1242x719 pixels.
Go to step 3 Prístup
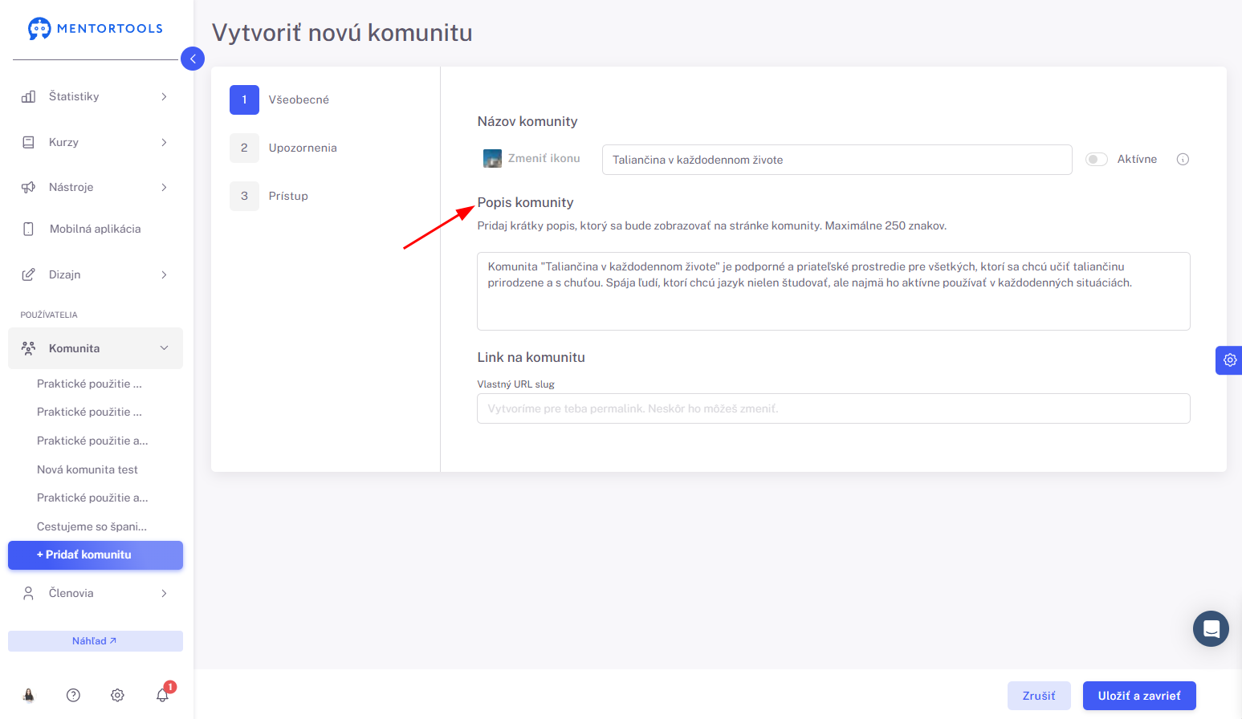click(x=269, y=196)
